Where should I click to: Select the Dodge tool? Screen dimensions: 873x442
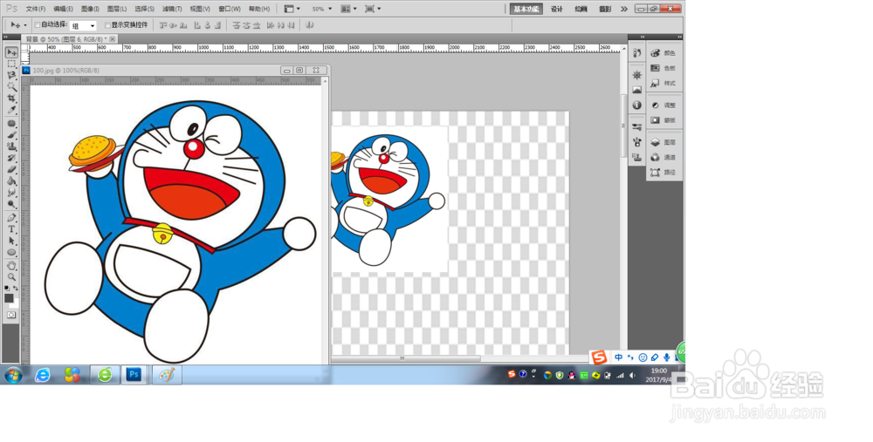(11, 203)
